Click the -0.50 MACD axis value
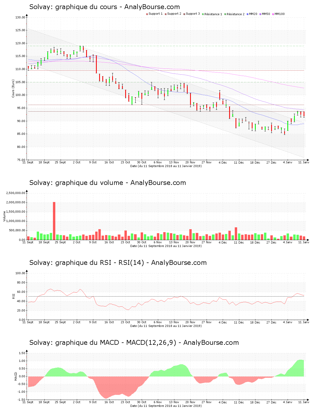 (22, 384)
